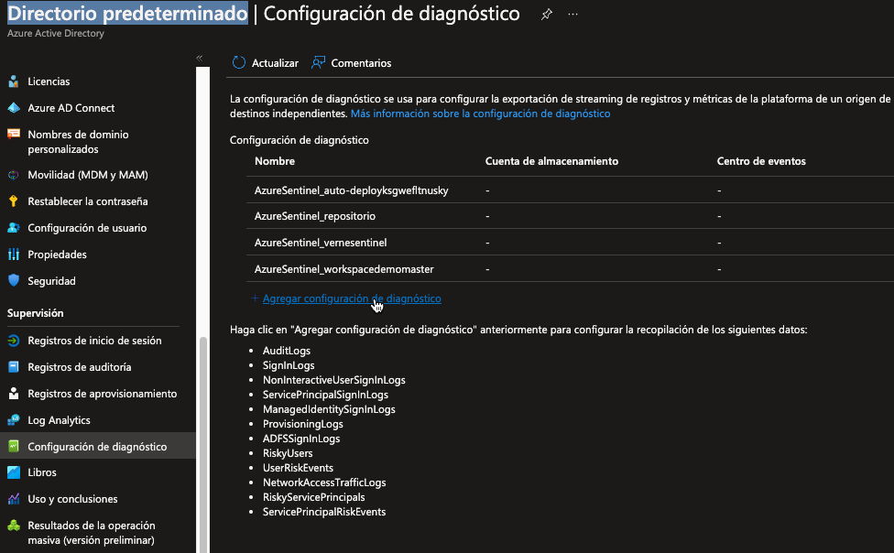Click the pin icon beside page title

[x=547, y=15]
